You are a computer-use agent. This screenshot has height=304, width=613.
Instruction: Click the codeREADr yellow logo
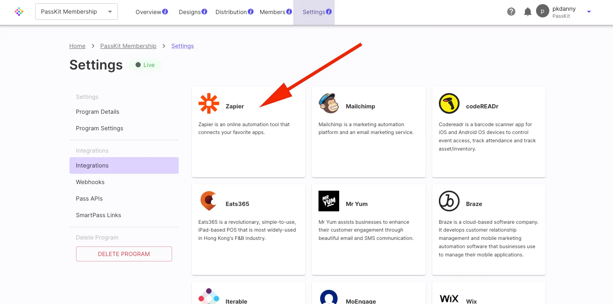[x=449, y=103]
